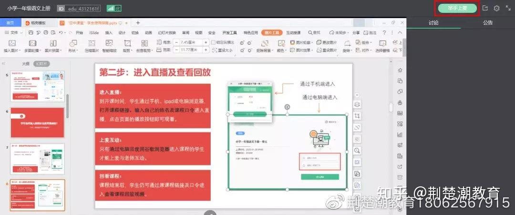Click the floating zoom magnifier icon beside picture
The width and height of the screenshot is (515, 215).
coord(357,151)
